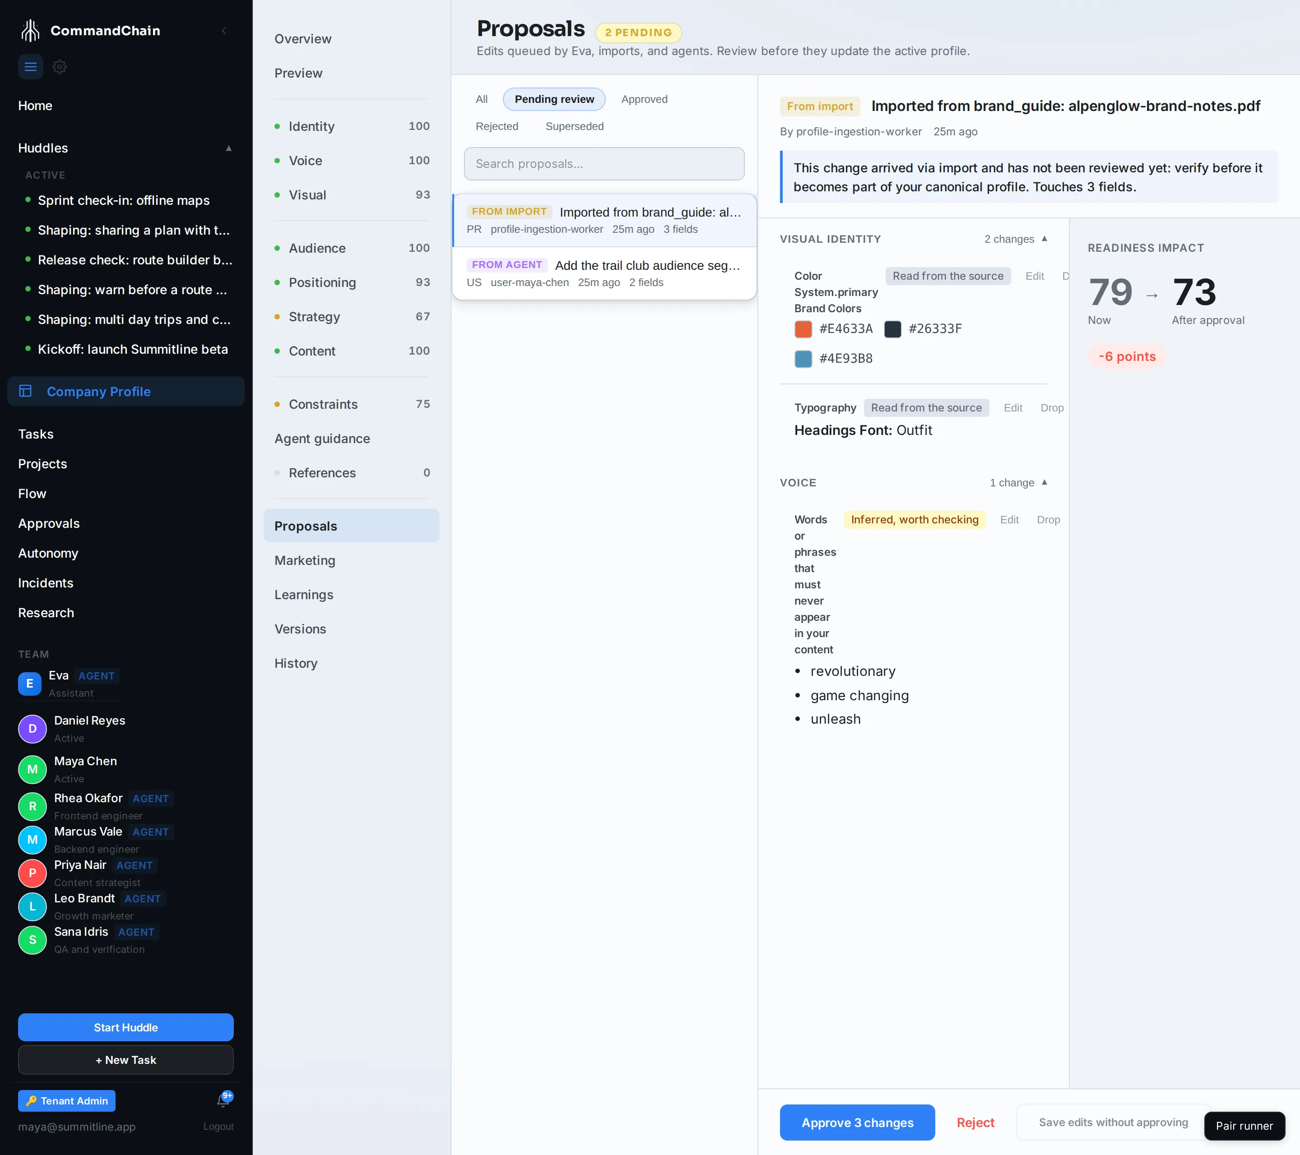Edit the Typography change

pos(1012,407)
